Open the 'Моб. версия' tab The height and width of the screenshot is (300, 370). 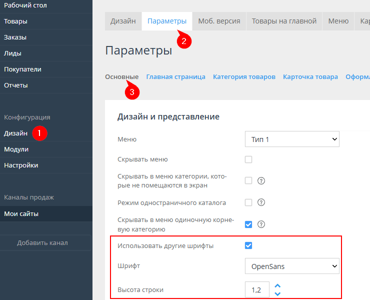click(219, 21)
